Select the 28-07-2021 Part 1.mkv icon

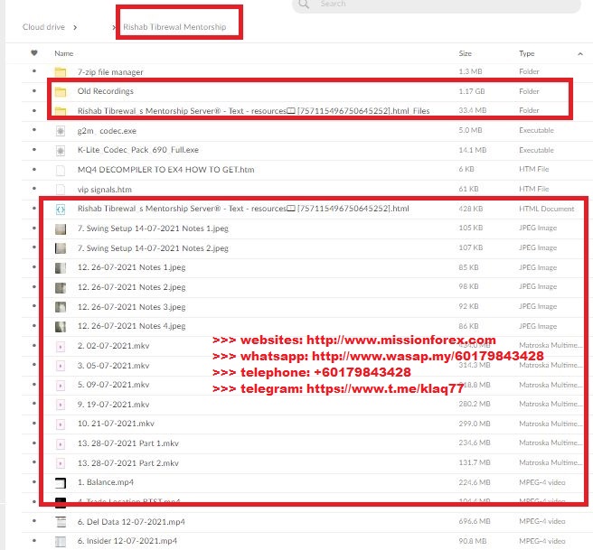(61, 443)
